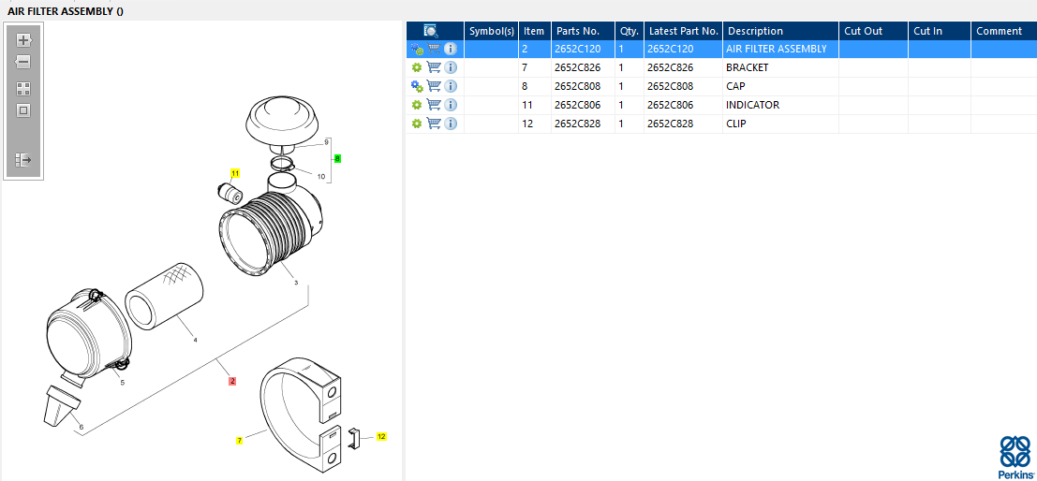This screenshot has height=481, width=1037.
Task: Click the single-square view icon in diagram toolbar
Action: [23, 110]
